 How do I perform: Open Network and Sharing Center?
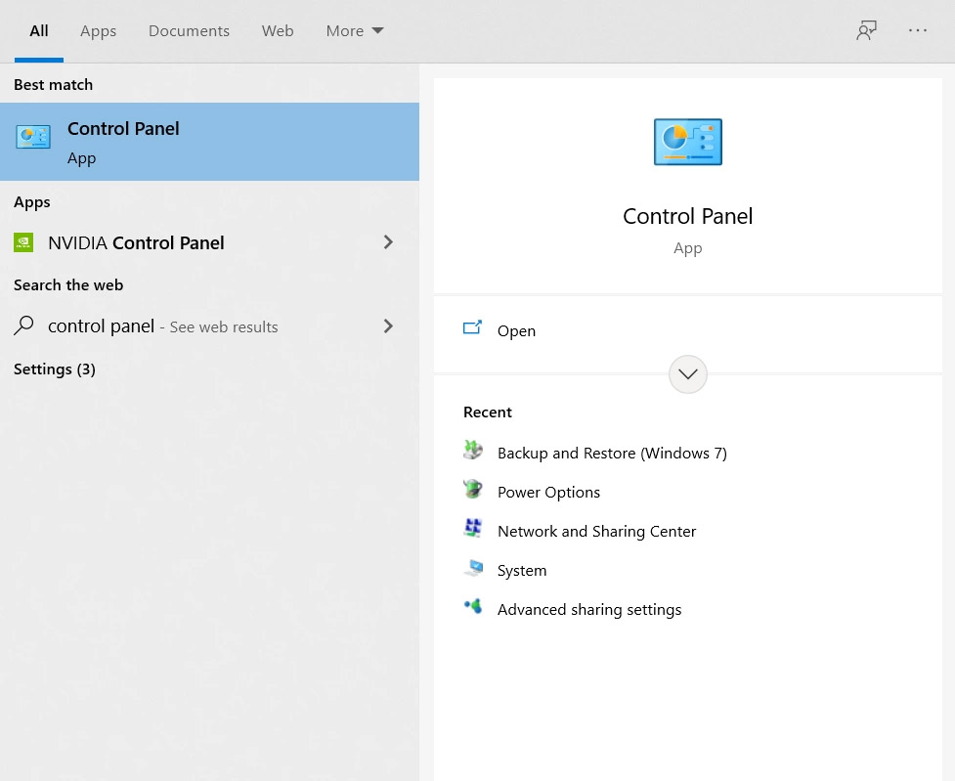point(596,531)
